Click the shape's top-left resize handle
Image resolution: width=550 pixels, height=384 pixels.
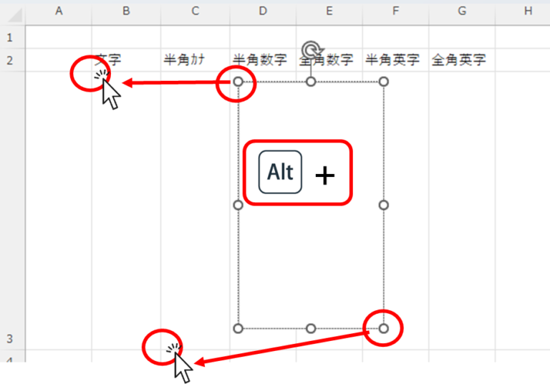point(238,82)
